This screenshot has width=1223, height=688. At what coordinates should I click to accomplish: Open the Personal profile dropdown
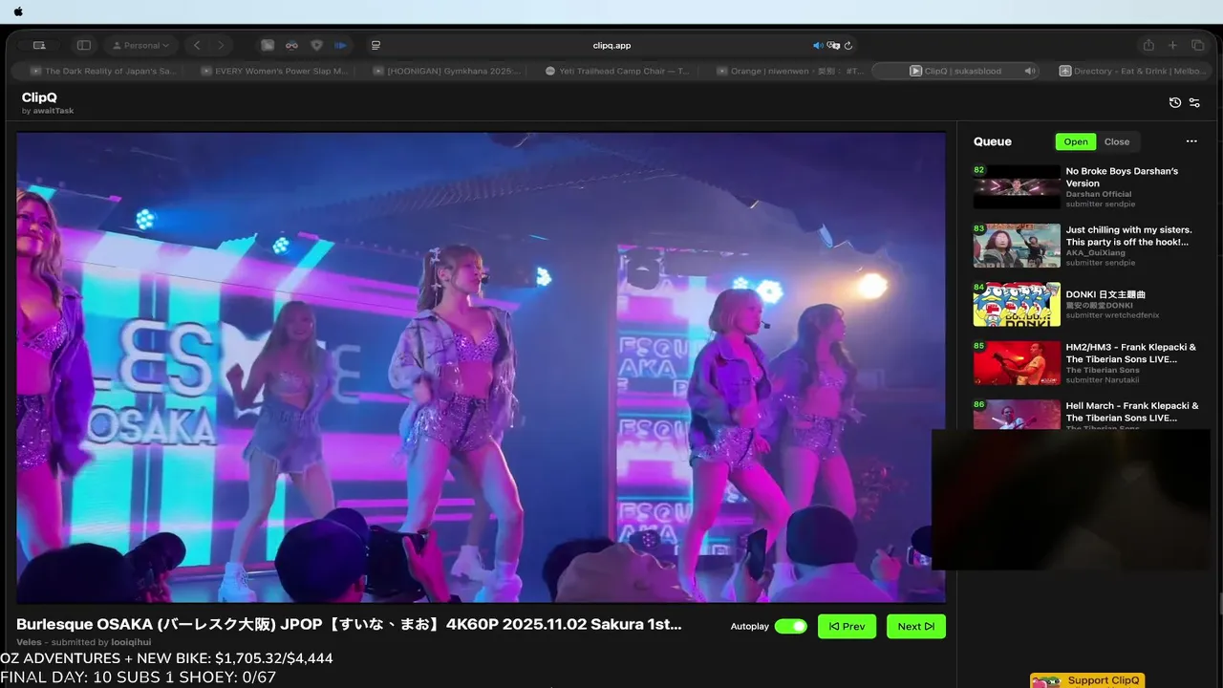pos(141,45)
